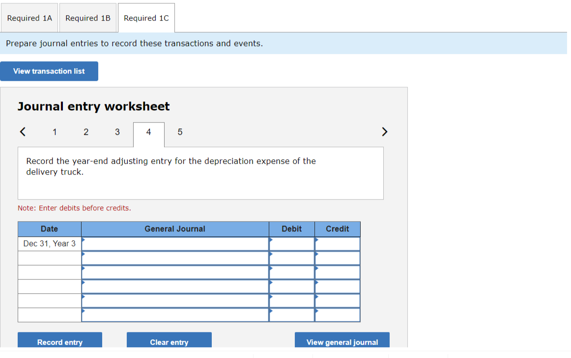Click Debit field in third row
The width and height of the screenshot is (571, 358).
292,272
